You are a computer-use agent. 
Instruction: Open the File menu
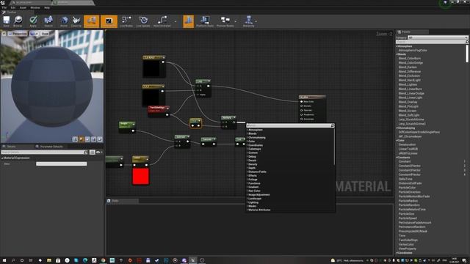[x=4, y=7]
